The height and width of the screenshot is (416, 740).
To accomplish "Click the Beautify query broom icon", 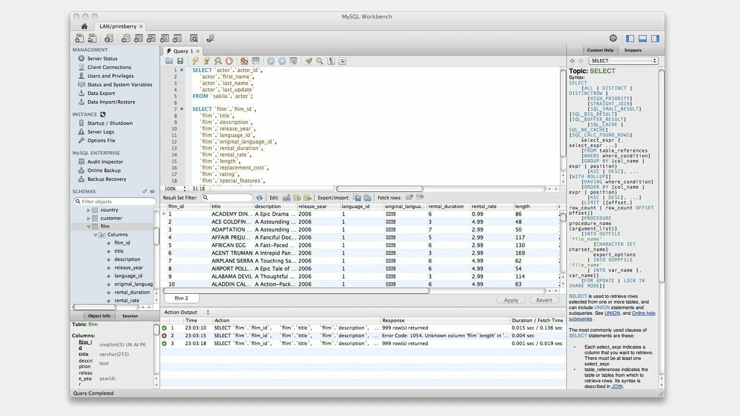I will point(308,61).
